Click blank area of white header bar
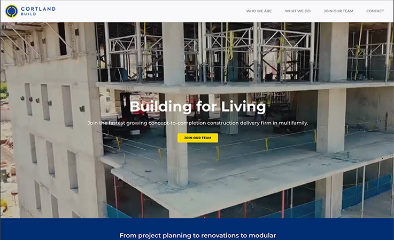 (x=151, y=11)
